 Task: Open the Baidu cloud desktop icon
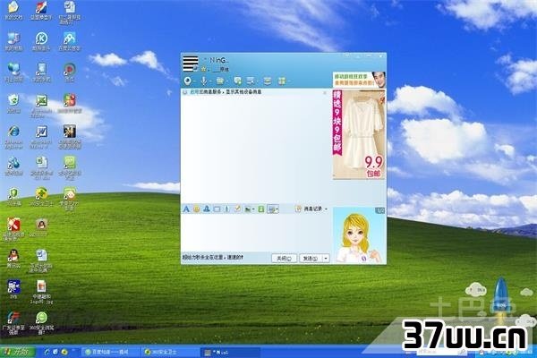click(x=69, y=41)
